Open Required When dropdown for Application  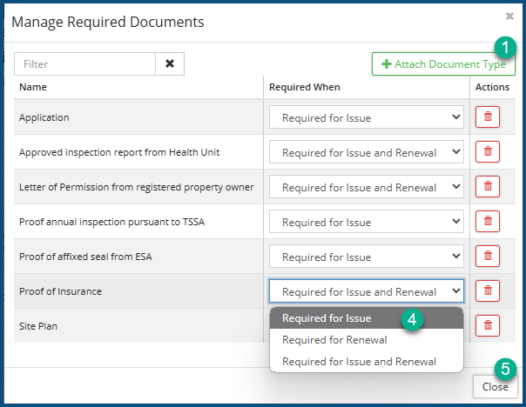point(366,117)
